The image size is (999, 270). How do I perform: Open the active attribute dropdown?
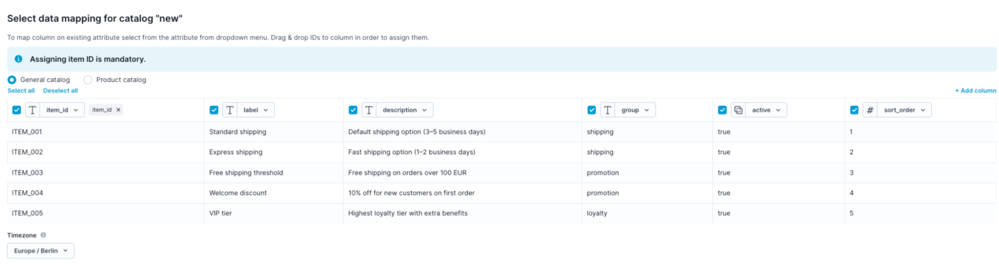tap(766, 110)
